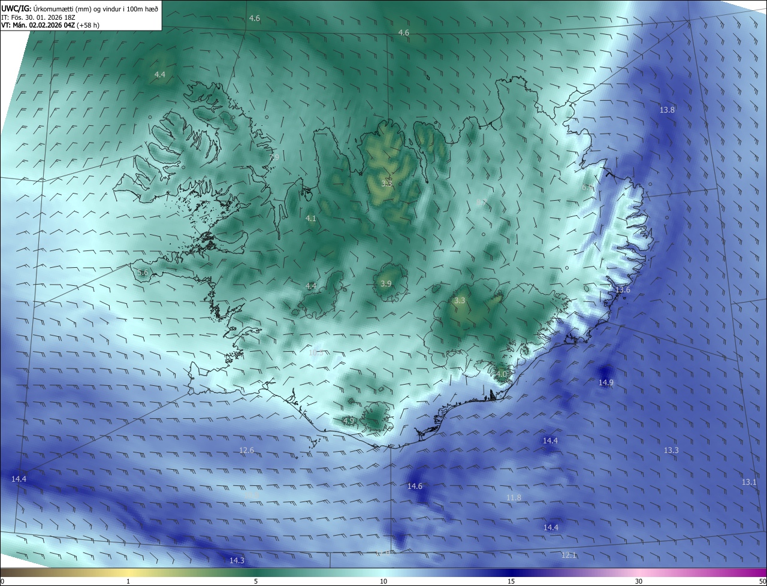
Task: Click the valid time line 'VT: Mán. 02.02.2026 04Z'
Action: click(x=38, y=25)
